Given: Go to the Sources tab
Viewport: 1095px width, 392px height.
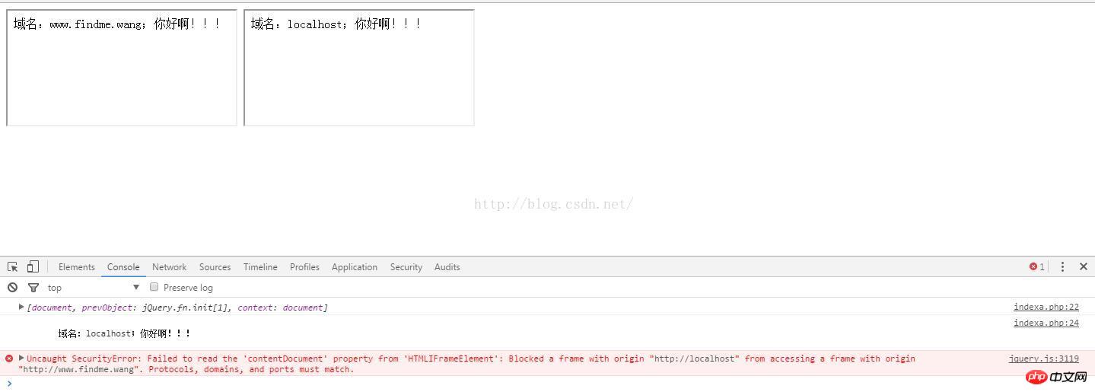Looking at the screenshot, I should click(x=215, y=267).
